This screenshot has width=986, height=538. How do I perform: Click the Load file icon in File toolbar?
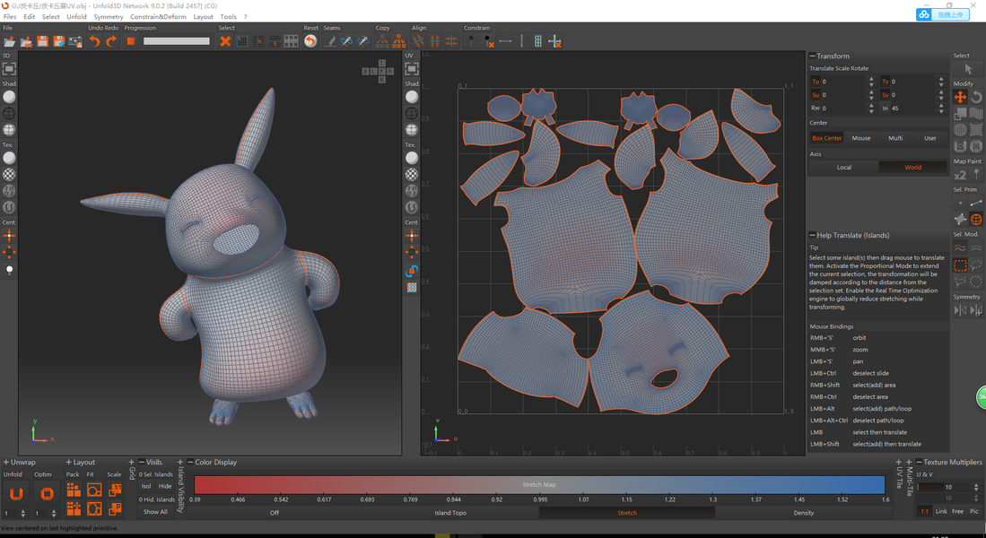point(10,41)
